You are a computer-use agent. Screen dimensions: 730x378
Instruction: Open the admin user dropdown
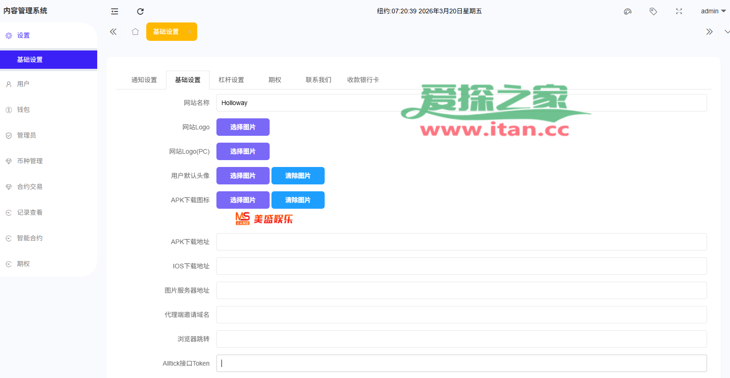point(713,11)
